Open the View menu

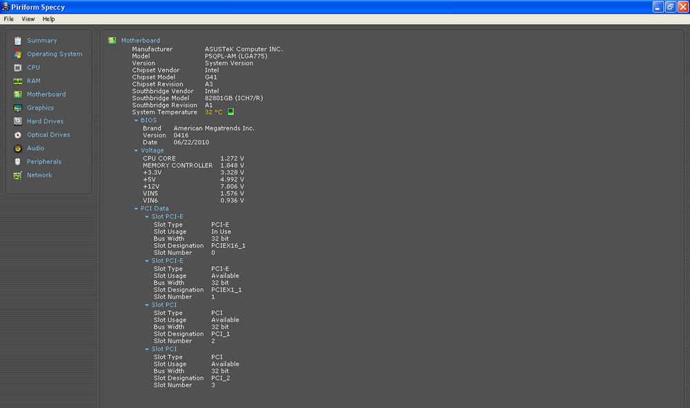28,19
